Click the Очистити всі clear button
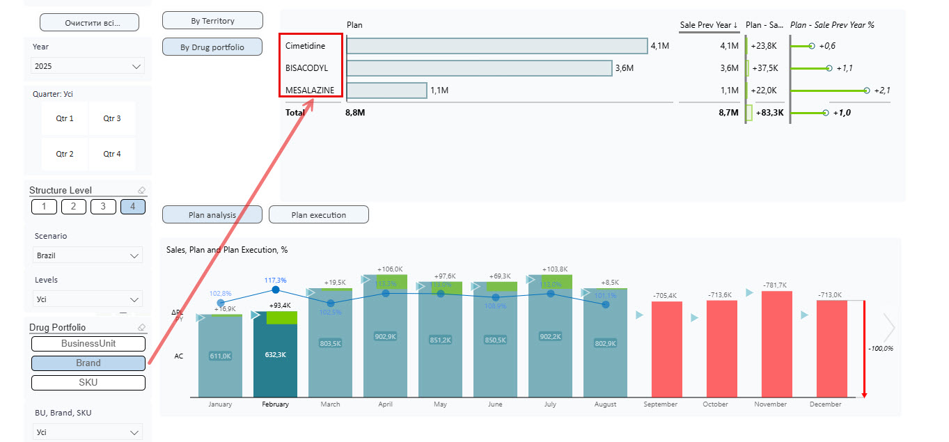949x442 pixels. pos(89,22)
